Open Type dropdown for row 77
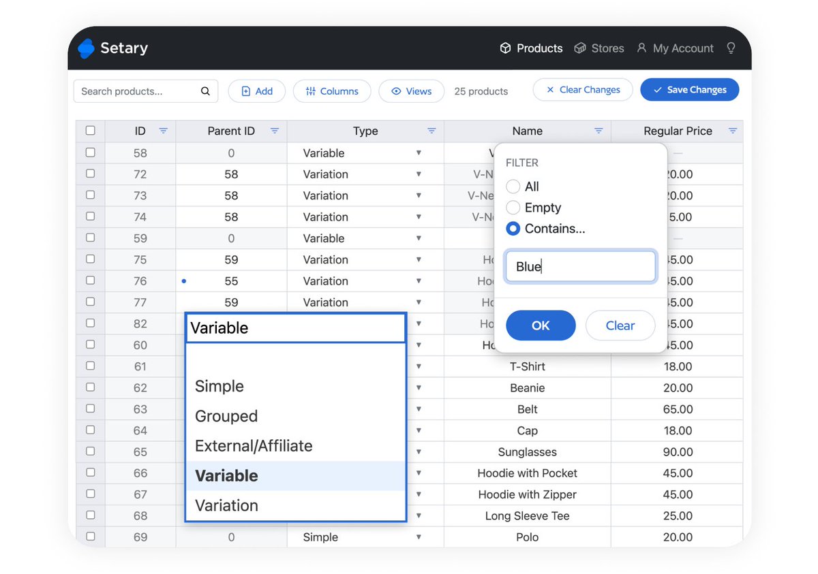Screen dimensions: 818x574 pyautogui.click(x=419, y=302)
